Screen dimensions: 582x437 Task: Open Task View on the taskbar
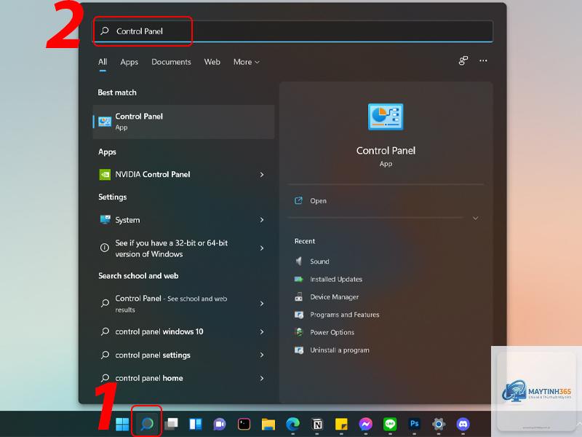(171, 424)
